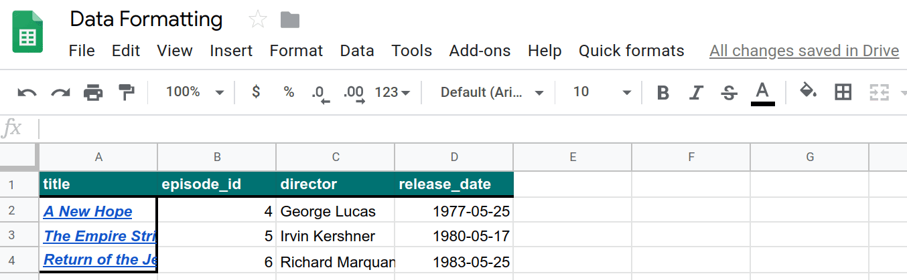Click the 'A New Hope' hyperlink

88,212
